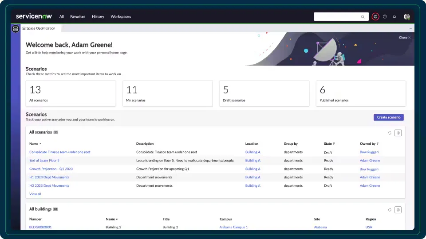This screenshot has width=426, height=239.
Task: Open the Workspaces menu
Action: click(121, 17)
